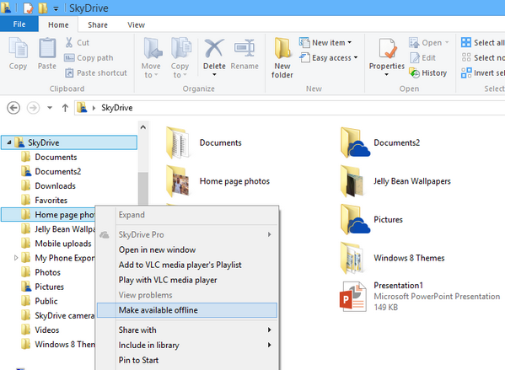Open the Customize Quick Access Toolbar dropdown
The image size is (505, 370).
pos(56,8)
